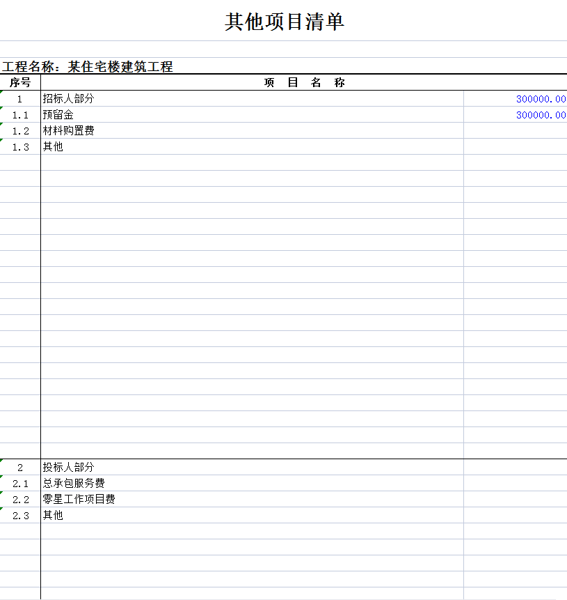Screen dimensions: 567x600
Task: Select the 招标人部分 cell
Action: click(x=252, y=99)
